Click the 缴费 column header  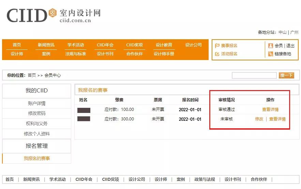[119, 100]
